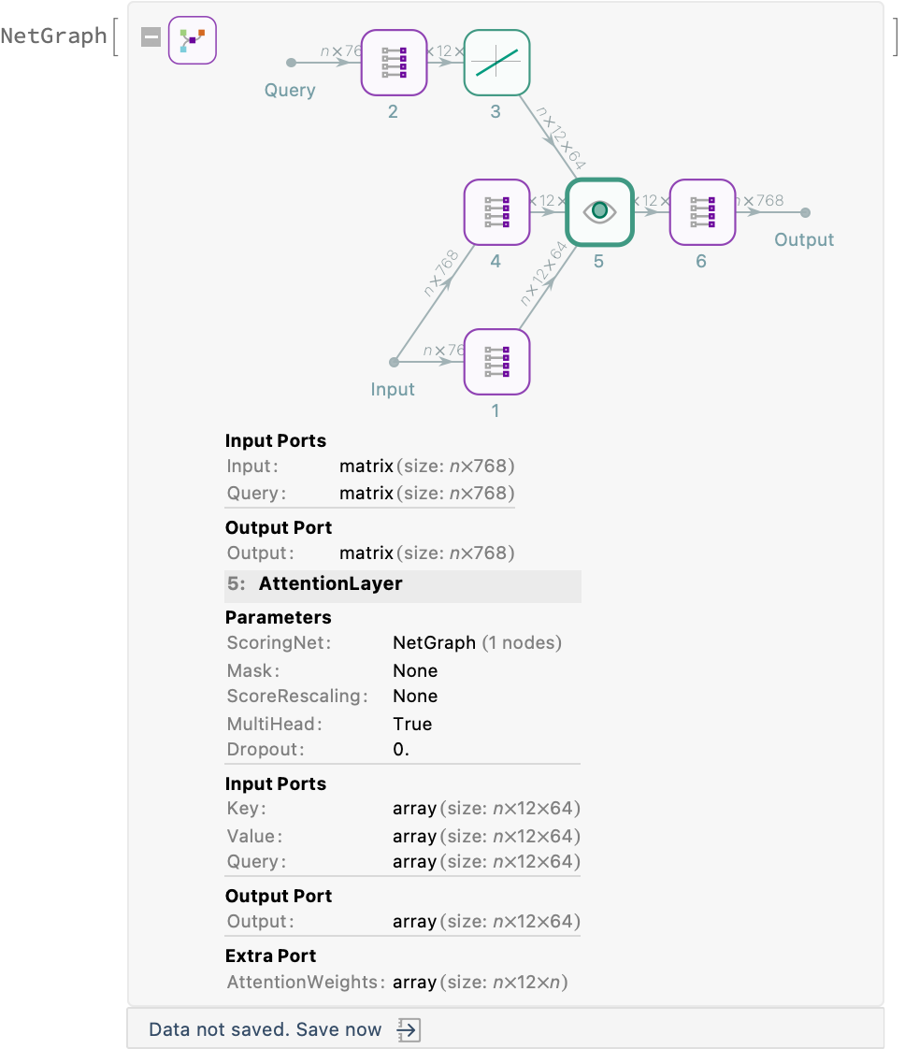Click the Output label in the graph
The height and width of the screenshot is (1049, 905).
pyautogui.click(x=803, y=240)
